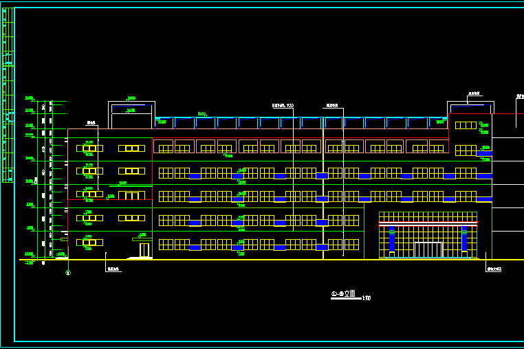This screenshot has height=349, width=524.
Task: Select the elevation title text below the building
Action: [343, 293]
